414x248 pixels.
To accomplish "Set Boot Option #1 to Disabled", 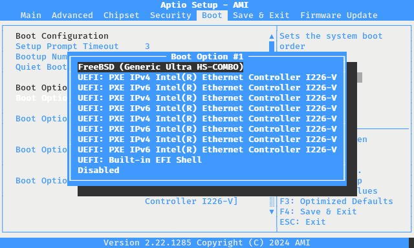I will pos(98,170).
